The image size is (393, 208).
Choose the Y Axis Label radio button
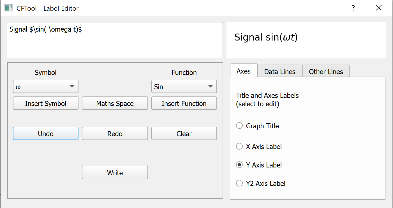(x=239, y=165)
